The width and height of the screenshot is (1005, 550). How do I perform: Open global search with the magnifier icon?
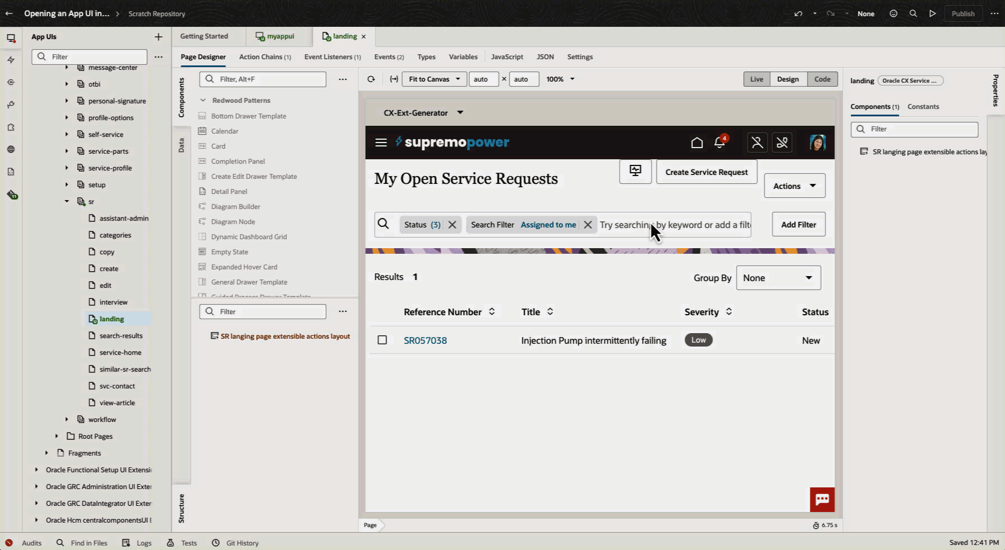[913, 13]
